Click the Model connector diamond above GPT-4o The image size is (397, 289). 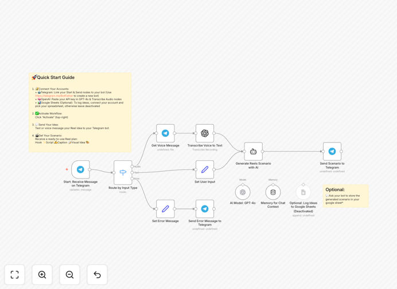243,185
